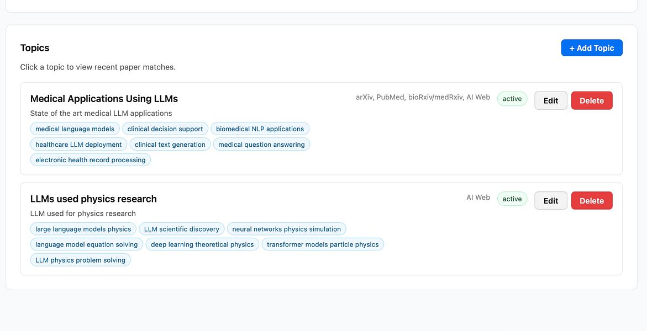
Task: Click the medical question answering tag
Action: click(x=261, y=145)
